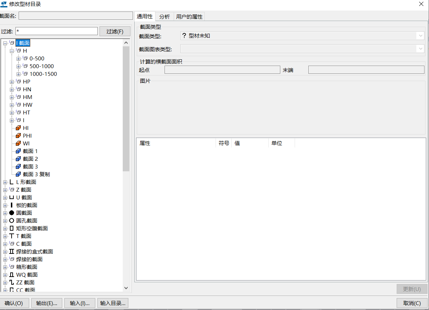The height and width of the screenshot is (310, 429).
Task: Click the 单位 column header
Action: tap(281, 143)
